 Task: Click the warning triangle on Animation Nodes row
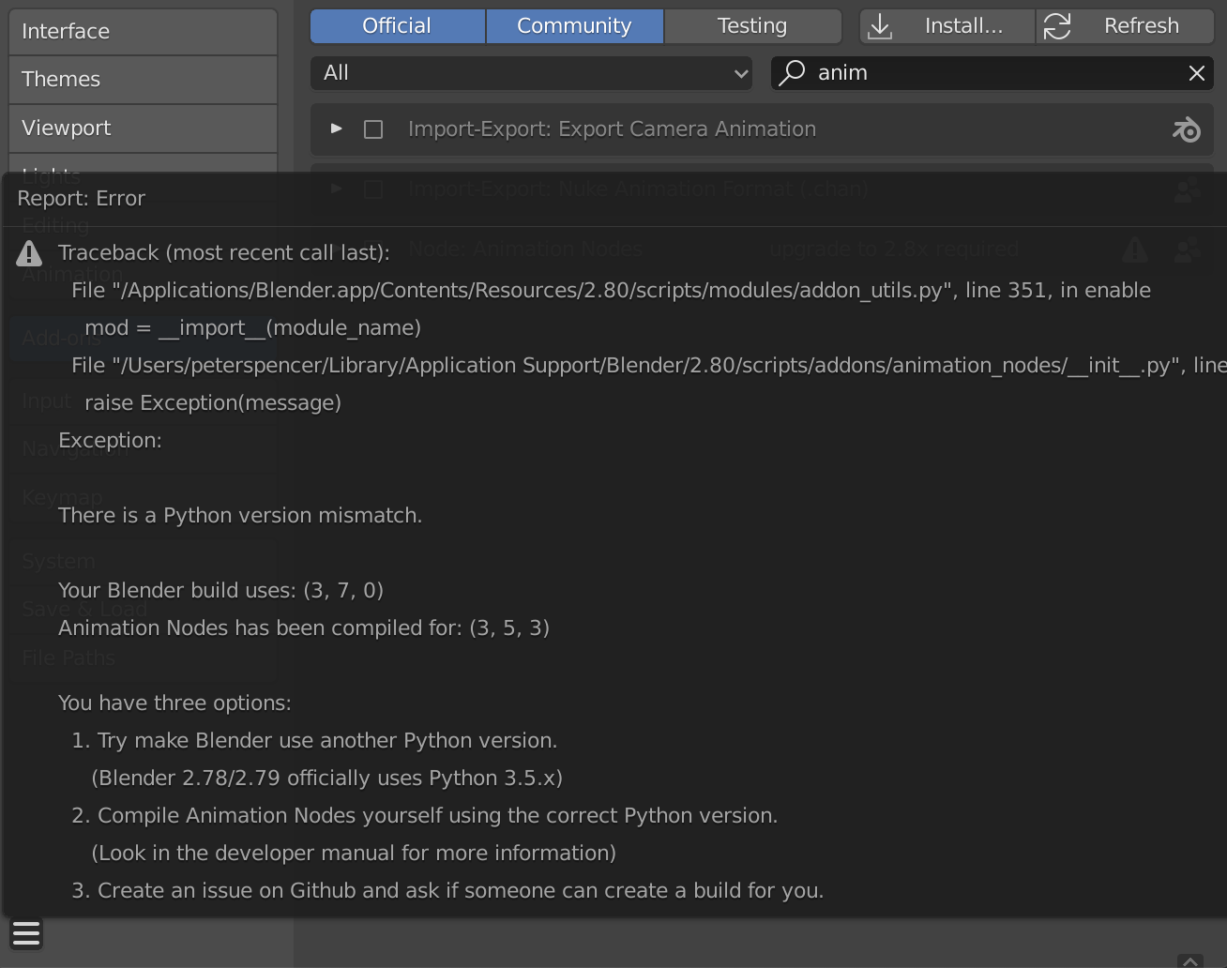tap(1134, 250)
